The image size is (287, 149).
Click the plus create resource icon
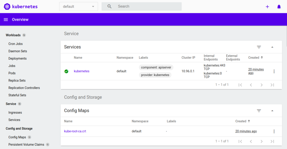(x=267, y=6)
